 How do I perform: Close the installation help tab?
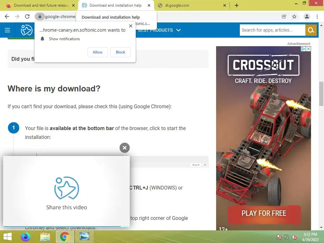coord(149,5)
